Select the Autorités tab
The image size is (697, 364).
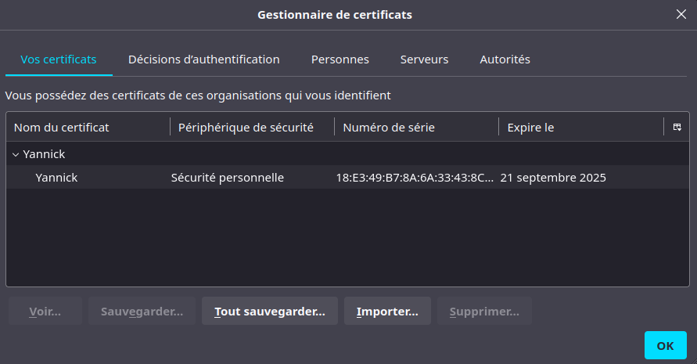505,59
